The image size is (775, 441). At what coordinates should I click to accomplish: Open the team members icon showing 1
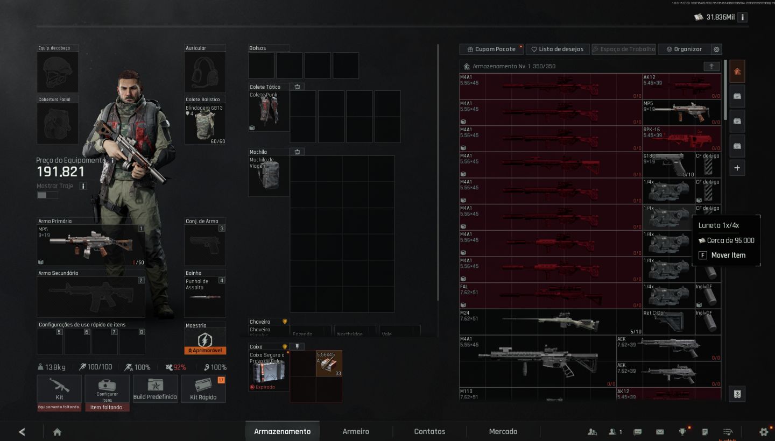pyautogui.click(x=615, y=431)
